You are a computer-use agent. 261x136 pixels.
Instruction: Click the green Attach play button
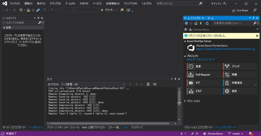point(102,10)
